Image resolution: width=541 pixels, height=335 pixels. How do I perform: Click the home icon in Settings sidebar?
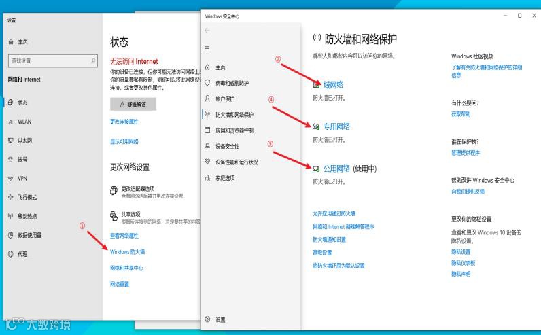pos(11,41)
